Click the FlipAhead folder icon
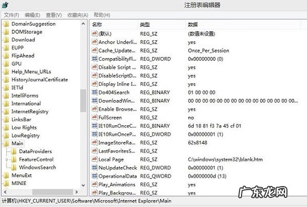307x207 pixels. 6,56
